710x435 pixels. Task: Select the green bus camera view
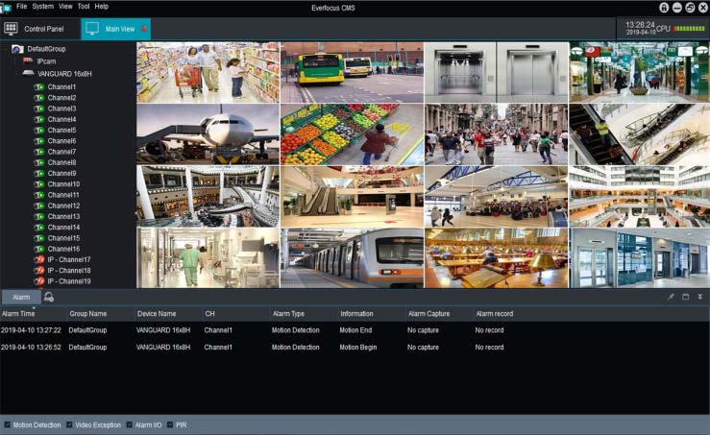[352, 72]
